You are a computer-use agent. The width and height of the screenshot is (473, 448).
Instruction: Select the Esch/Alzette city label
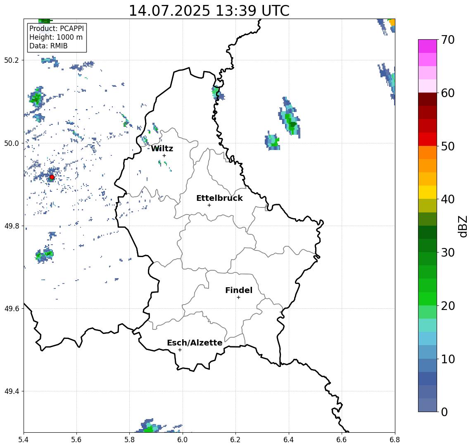tap(195, 343)
